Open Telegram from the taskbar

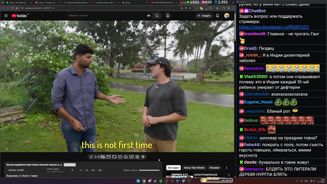pos(183,181)
